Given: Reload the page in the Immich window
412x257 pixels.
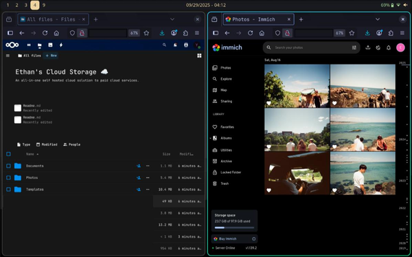Looking at the screenshot, I should (251, 33).
